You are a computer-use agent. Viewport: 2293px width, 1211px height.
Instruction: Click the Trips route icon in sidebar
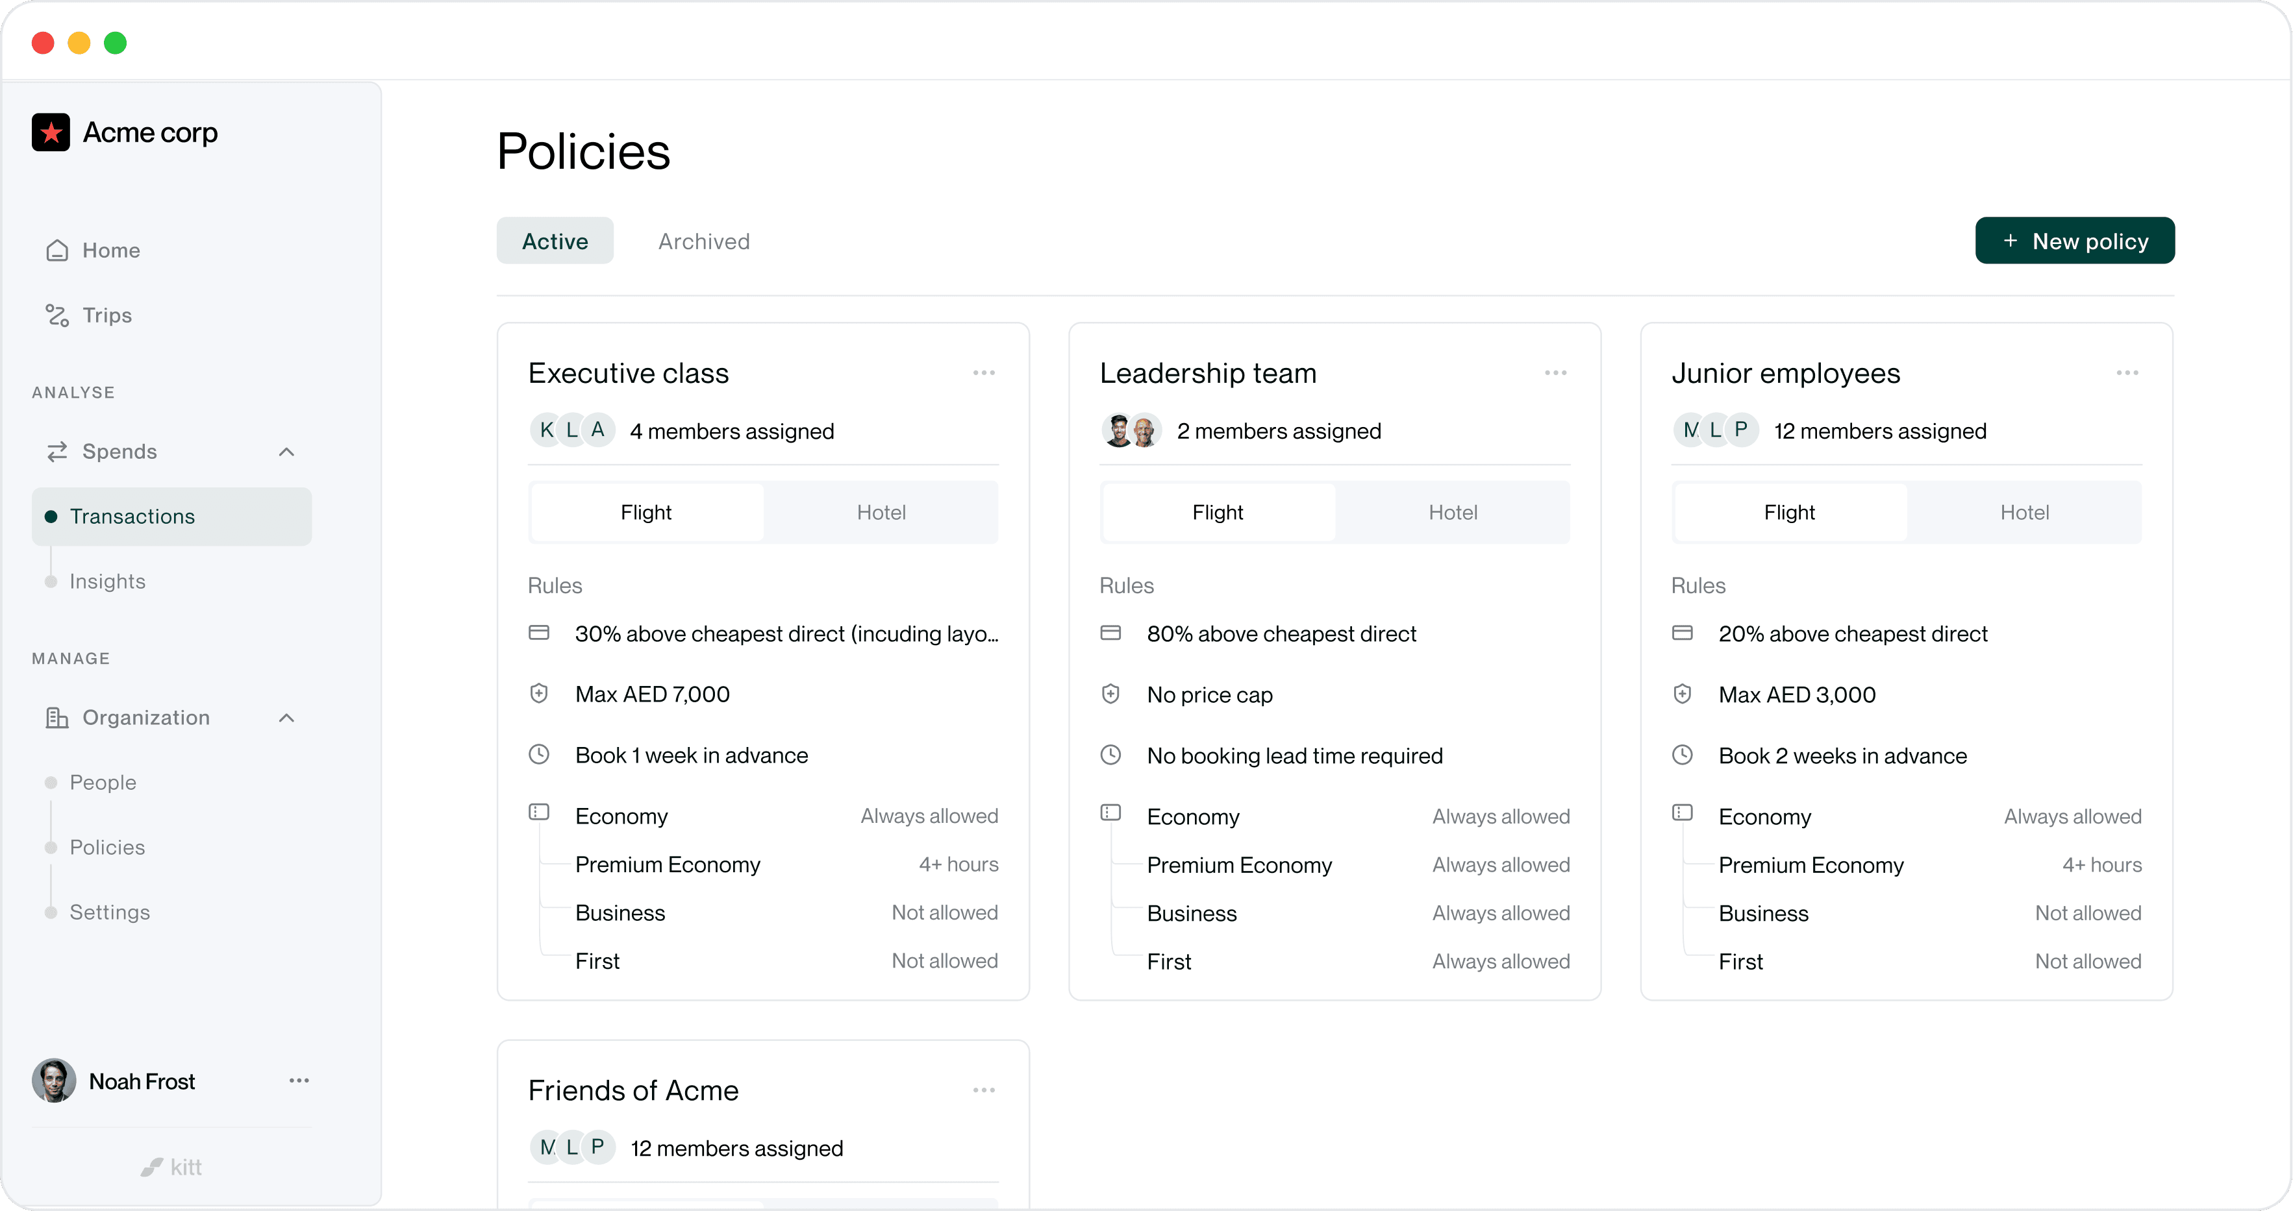[x=57, y=316]
